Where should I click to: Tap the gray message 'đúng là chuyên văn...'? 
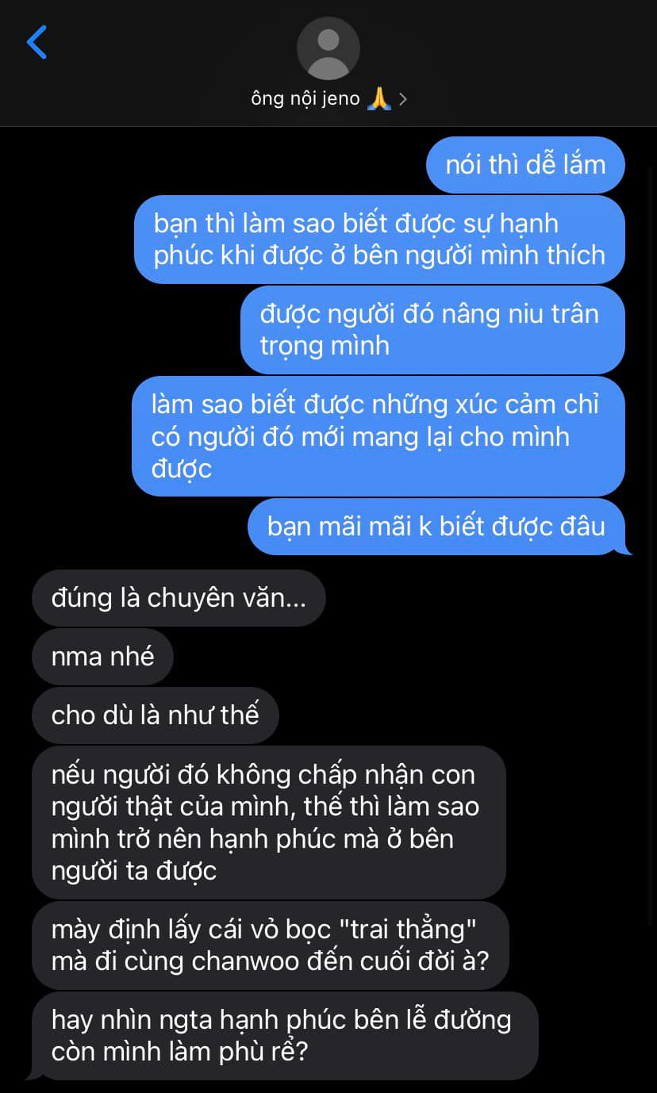[x=179, y=598]
